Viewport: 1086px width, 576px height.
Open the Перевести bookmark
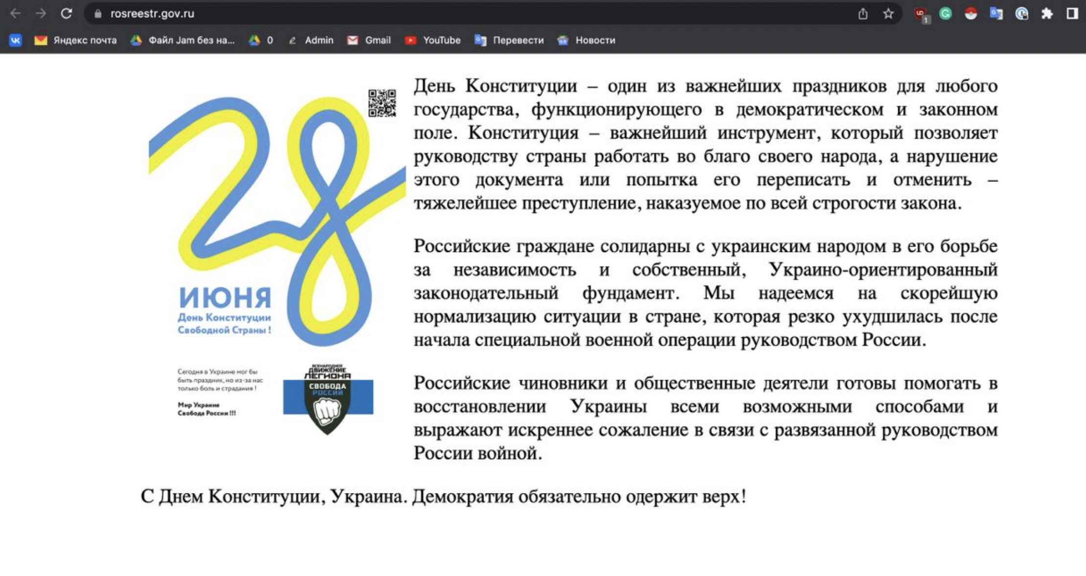[x=509, y=40]
